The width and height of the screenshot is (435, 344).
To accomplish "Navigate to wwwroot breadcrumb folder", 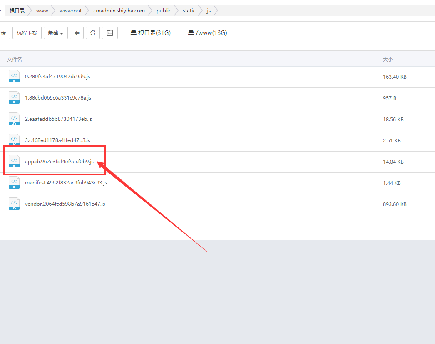I will pyautogui.click(x=71, y=11).
